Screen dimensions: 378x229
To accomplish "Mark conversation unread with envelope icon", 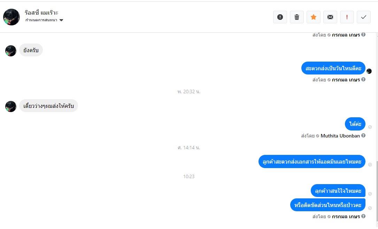I will click(x=330, y=17).
